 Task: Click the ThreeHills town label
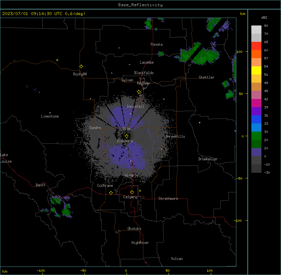(175, 137)
